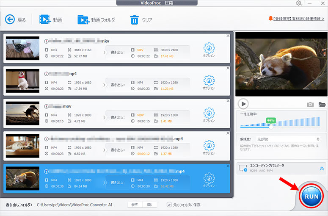Show info for the 6.52 MB mp4 file
The image size is (328, 216).
(46, 139)
